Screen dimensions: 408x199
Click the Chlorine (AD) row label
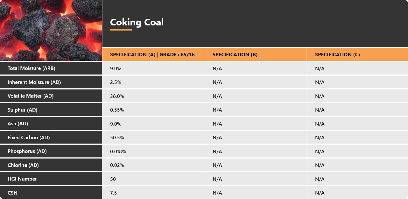[x=23, y=165]
